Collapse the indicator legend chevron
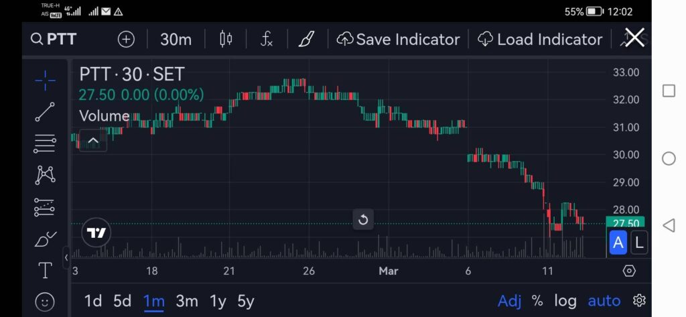This screenshot has height=317, width=686. pos(93,141)
